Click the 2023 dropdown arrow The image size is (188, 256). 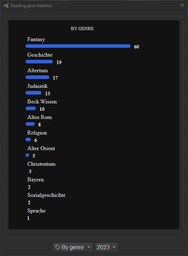tap(114, 247)
